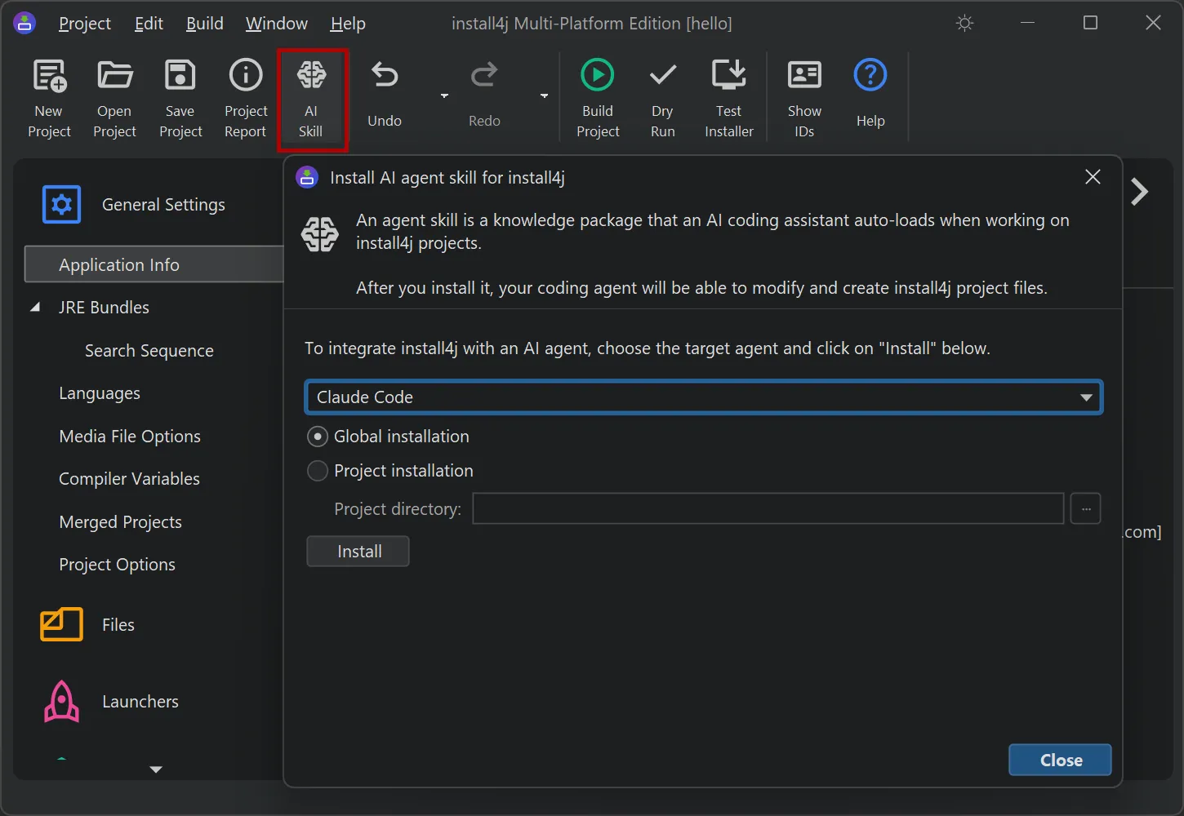Image resolution: width=1184 pixels, height=816 pixels.
Task: Click the install4j app icon in title bar
Action: tap(24, 23)
